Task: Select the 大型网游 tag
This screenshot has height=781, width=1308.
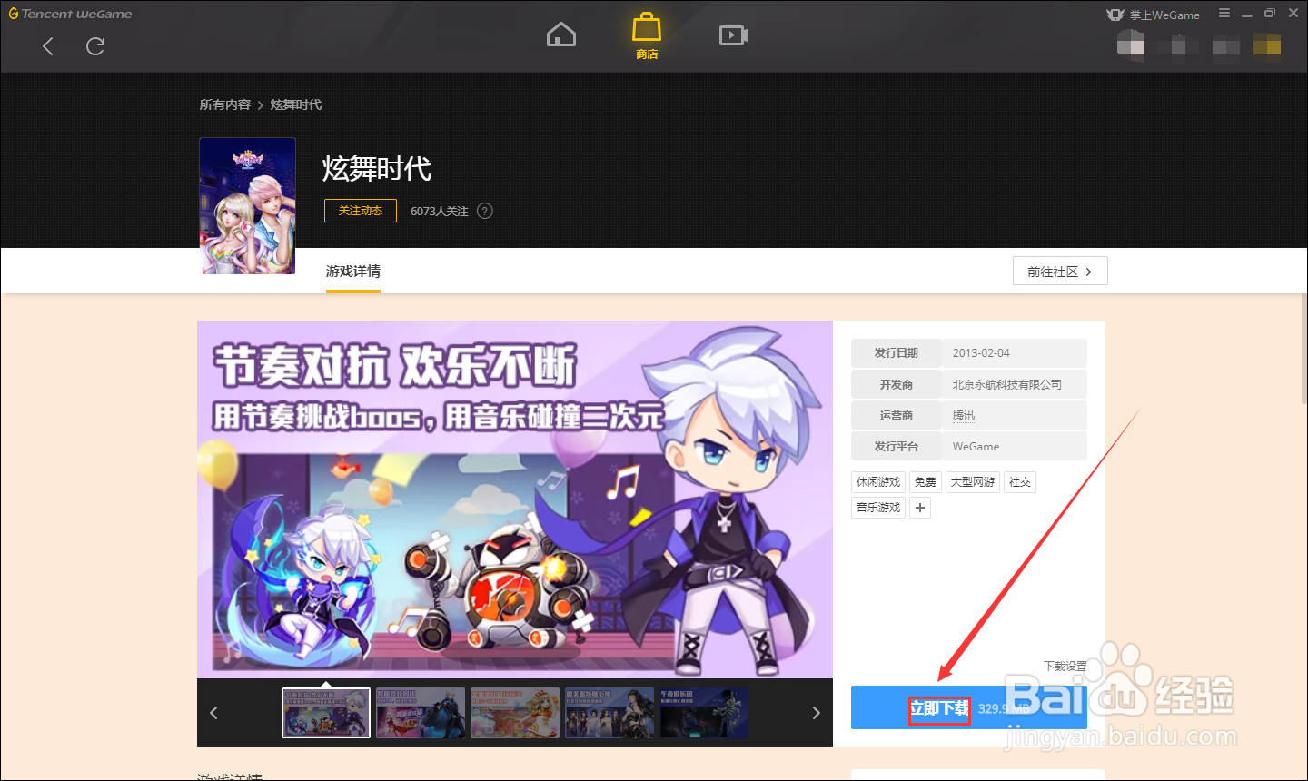Action: pos(973,482)
